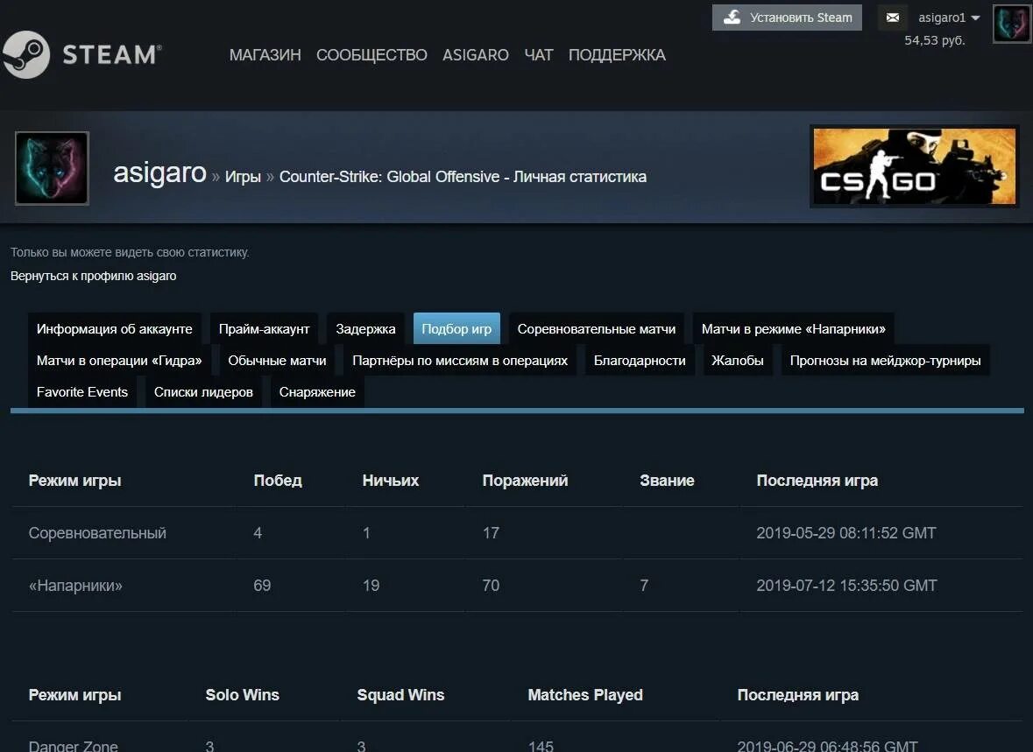This screenshot has width=1033, height=752.
Task: Click the download icon on Установить Steam
Action: tap(732, 18)
